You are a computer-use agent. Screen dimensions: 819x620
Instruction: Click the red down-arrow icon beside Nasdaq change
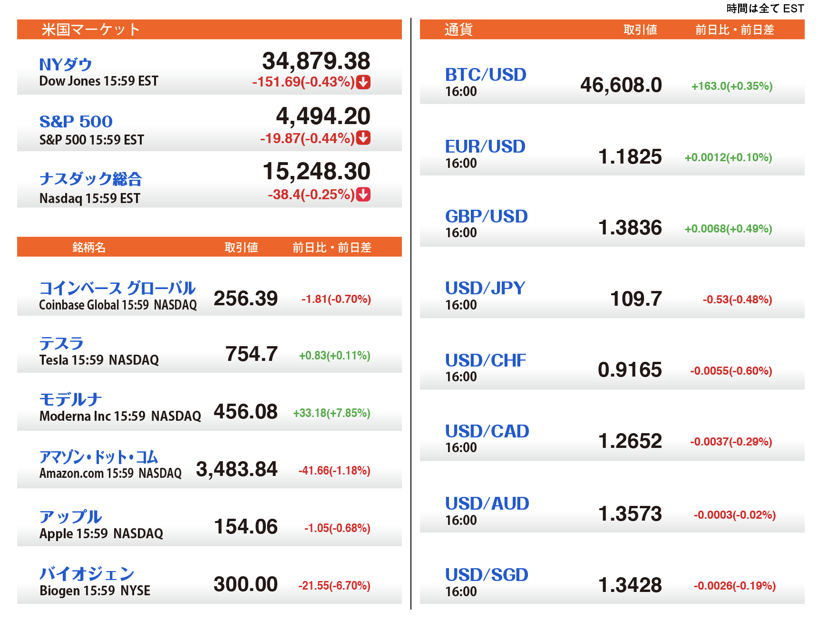pos(363,194)
